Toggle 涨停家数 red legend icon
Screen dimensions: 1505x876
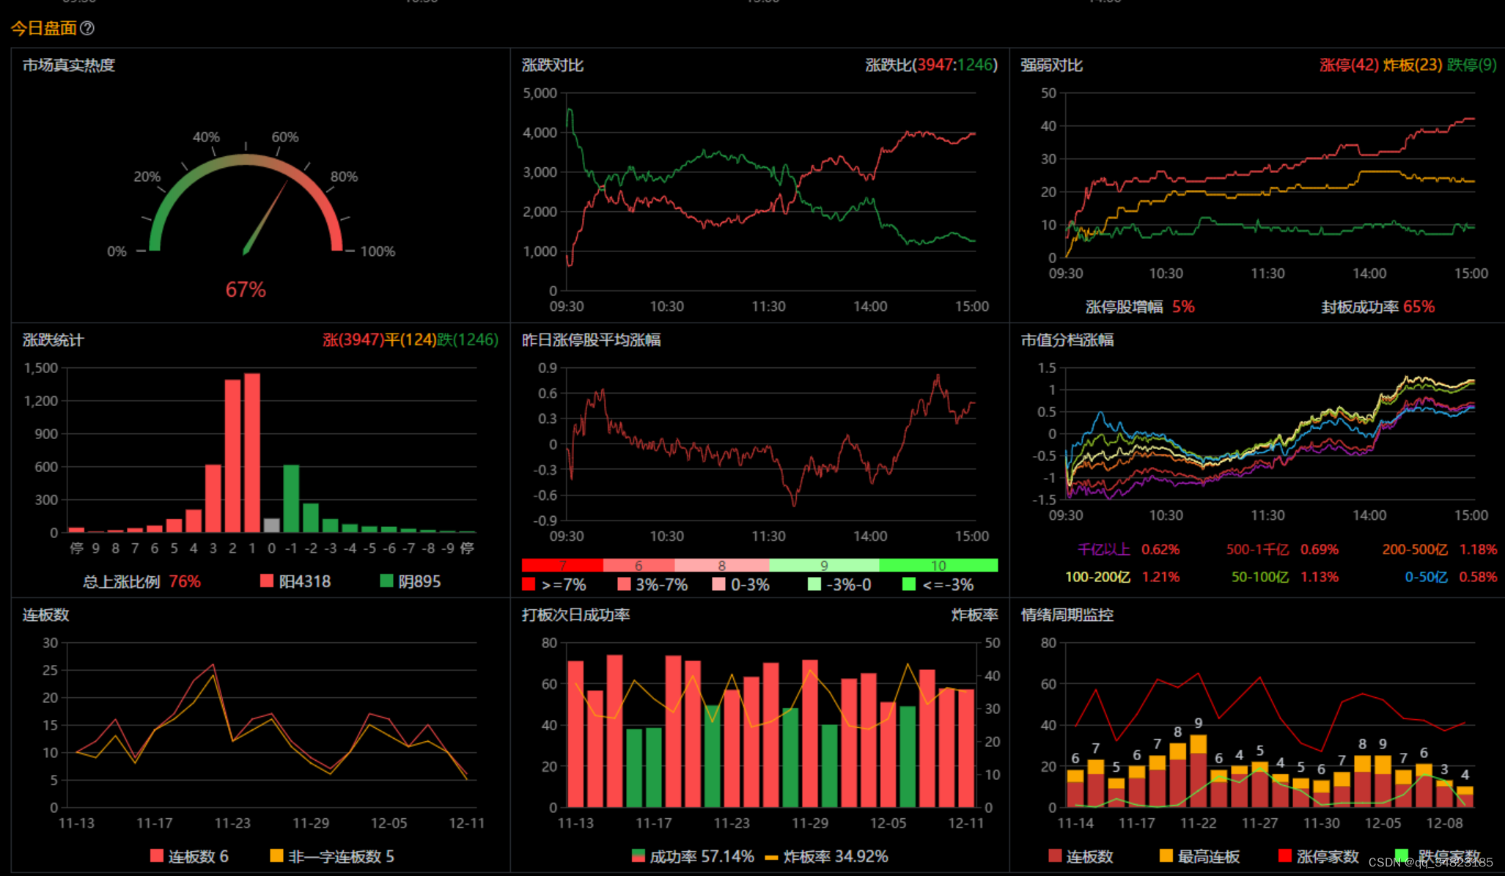pos(1284,855)
